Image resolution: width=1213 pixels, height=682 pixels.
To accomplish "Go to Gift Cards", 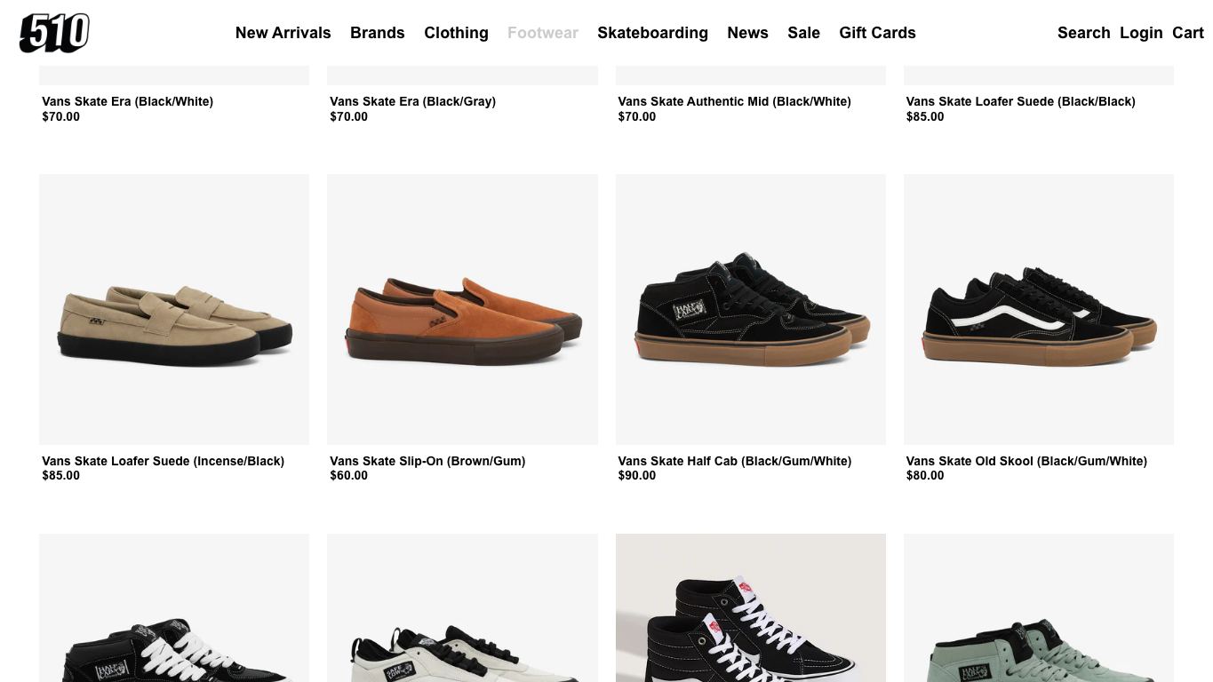I will click(x=877, y=33).
